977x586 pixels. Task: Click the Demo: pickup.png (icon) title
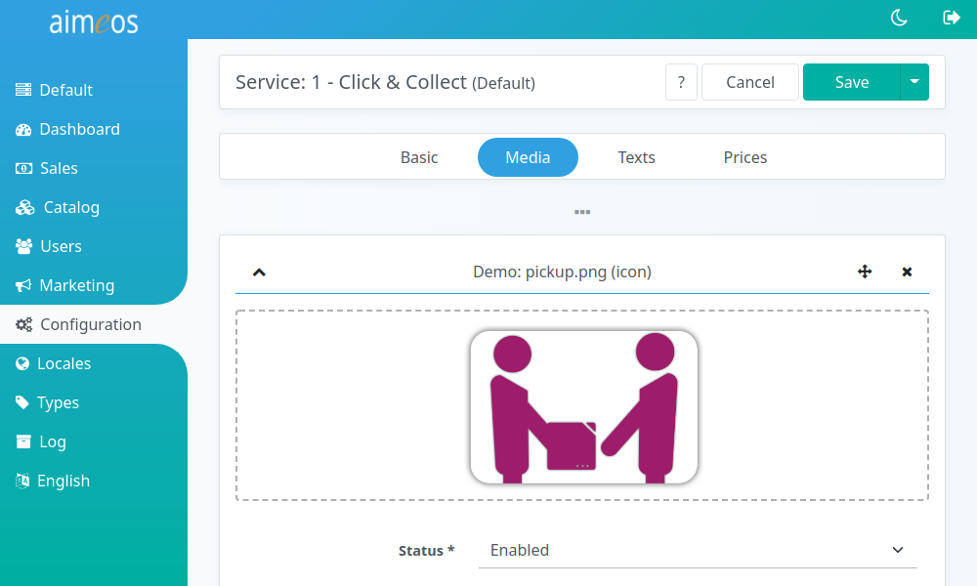pyautogui.click(x=562, y=272)
